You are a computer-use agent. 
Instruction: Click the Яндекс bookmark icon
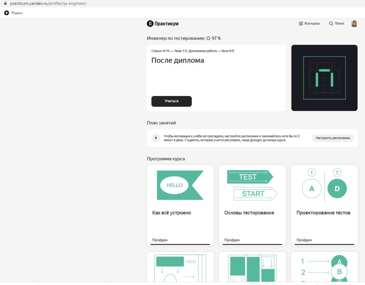click(6, 13)
